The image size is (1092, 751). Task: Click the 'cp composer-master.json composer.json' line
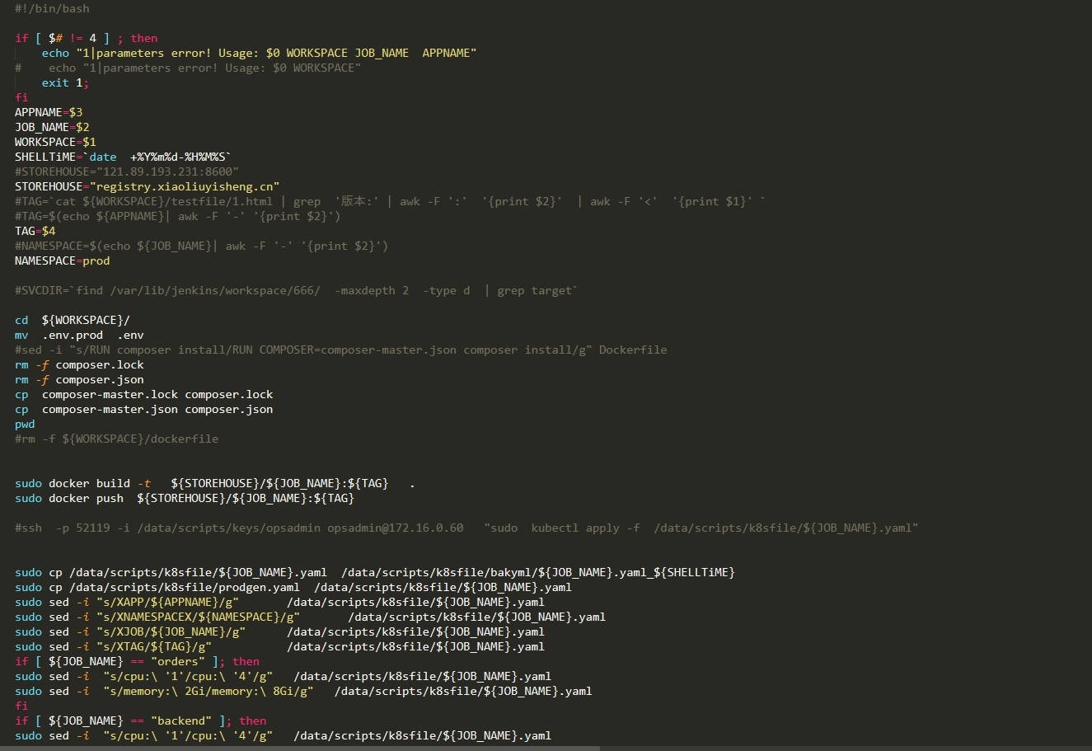pos(143,409)
